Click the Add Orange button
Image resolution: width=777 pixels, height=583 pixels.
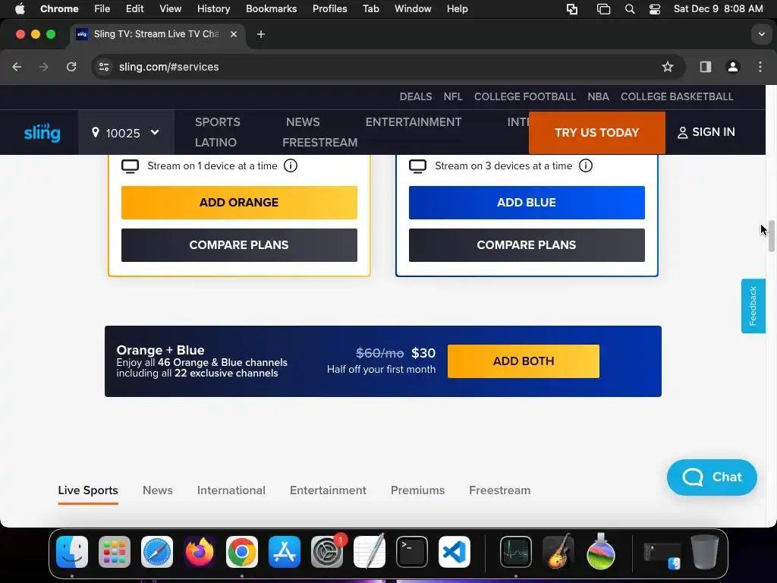(239, 203)
